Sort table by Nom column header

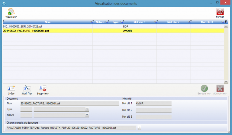[47, 22]
